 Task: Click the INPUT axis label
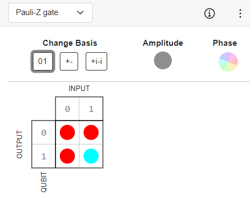(x=79, y=88)
